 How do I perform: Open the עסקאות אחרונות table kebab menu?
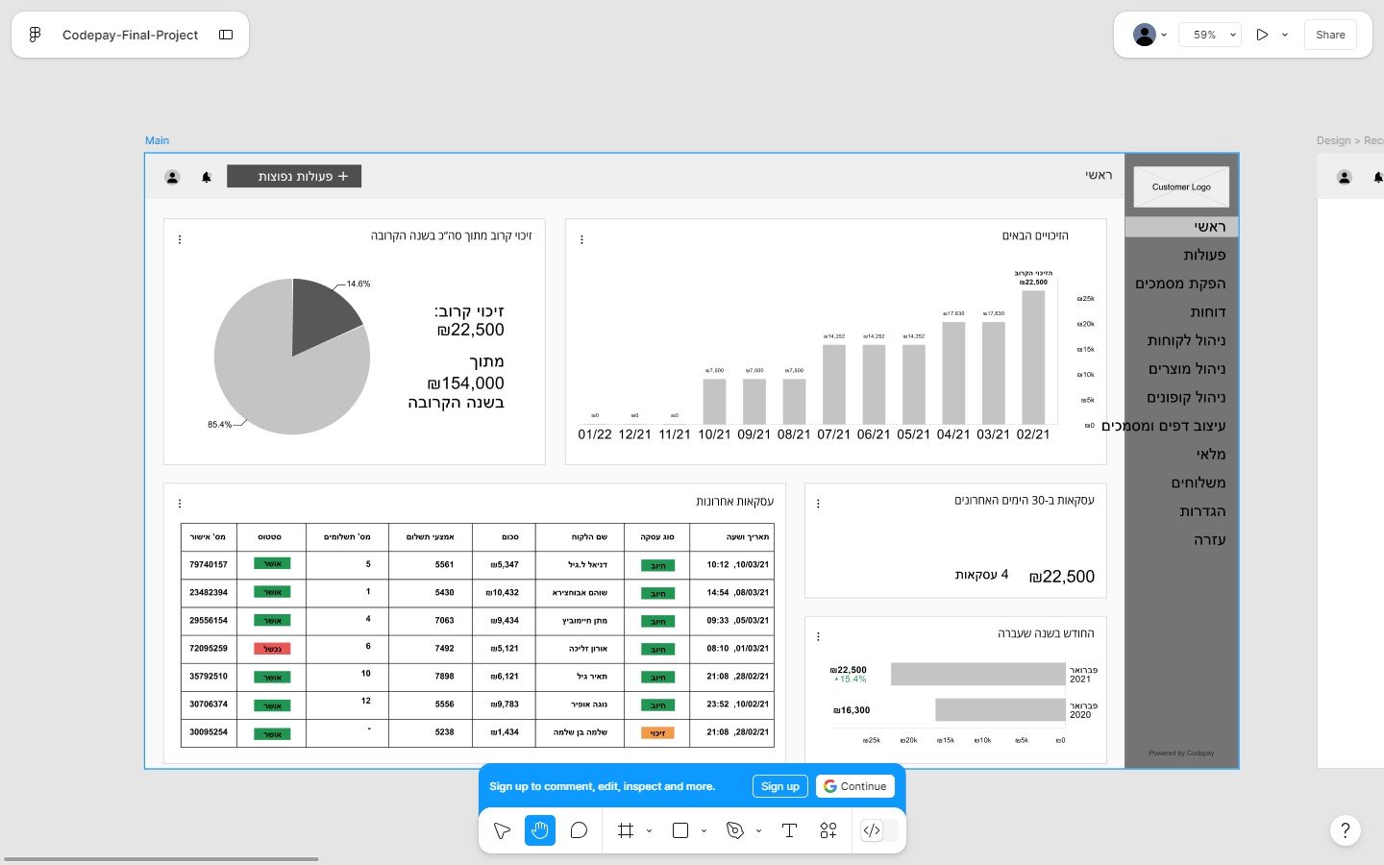(x=180, y=504)
